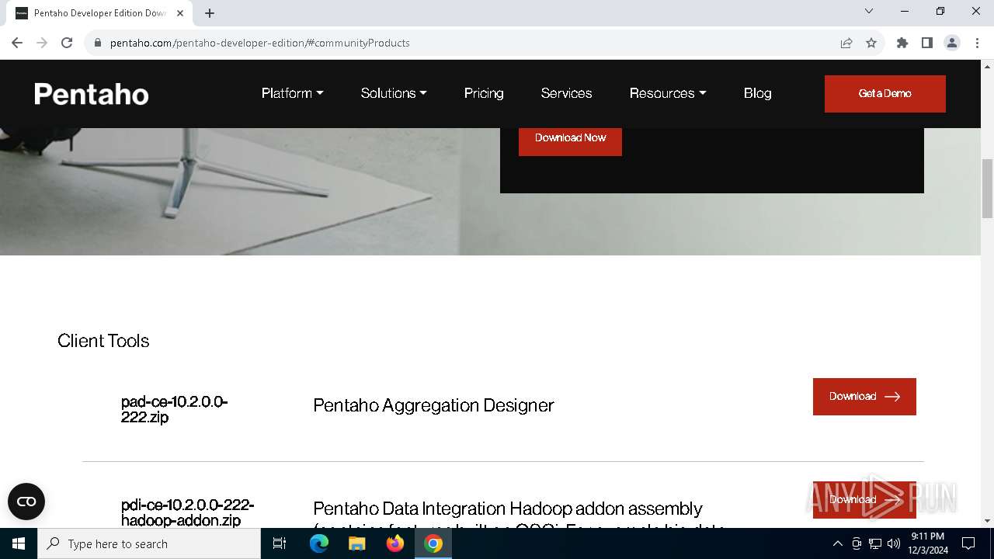The height and width of the screenshot is (559, 994).
Task: Open the accessibility widget button
Action: click(x=26, y=502)
